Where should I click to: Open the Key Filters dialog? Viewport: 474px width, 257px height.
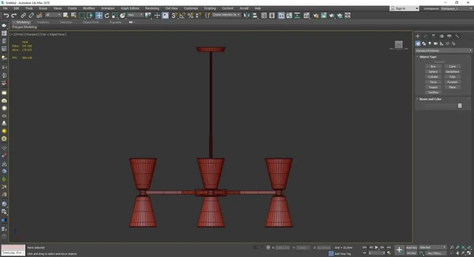[435, 253]
